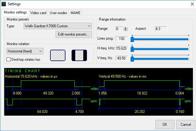
Task: Switch to Monitor settings tab
Action: click(15, 12)
